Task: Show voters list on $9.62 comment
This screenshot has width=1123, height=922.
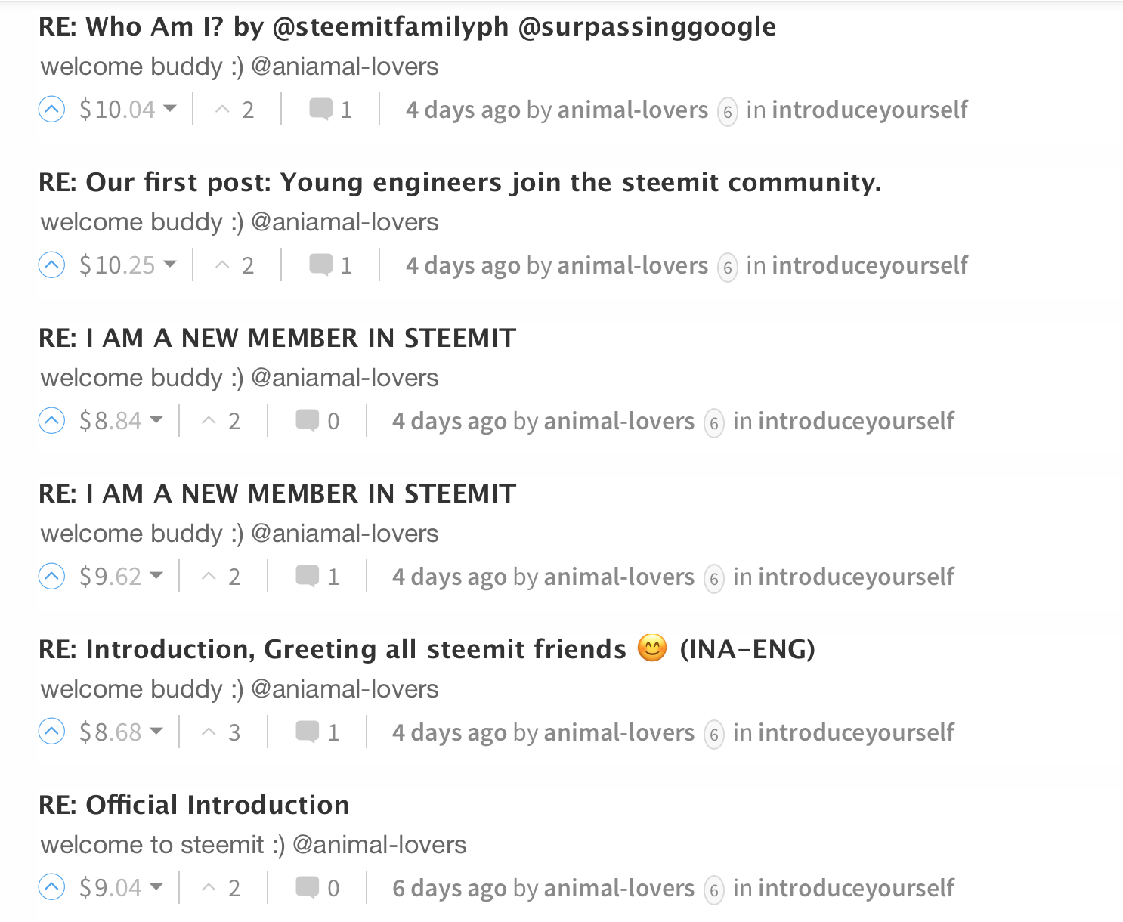Action: click(x=221, y=577)
